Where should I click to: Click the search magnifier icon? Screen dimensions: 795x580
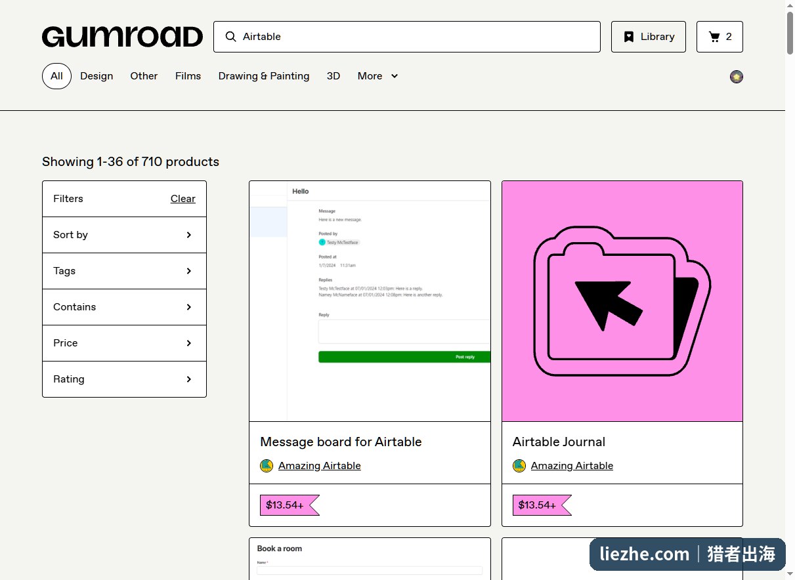tap(231, 37)
